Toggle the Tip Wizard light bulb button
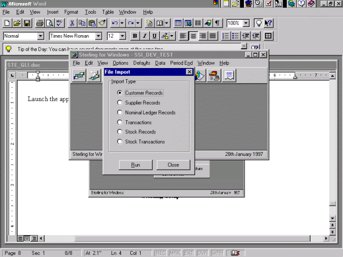 [258, 23]
